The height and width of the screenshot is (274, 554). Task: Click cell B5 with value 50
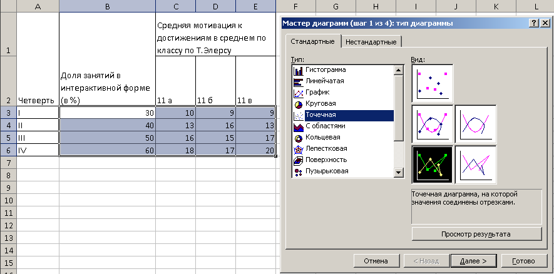pyautogui.click(x=107, y=138)
